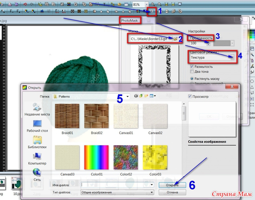Click the Canvas01 file name
This screenshot has height=200, width=255.
pos(126,133)
